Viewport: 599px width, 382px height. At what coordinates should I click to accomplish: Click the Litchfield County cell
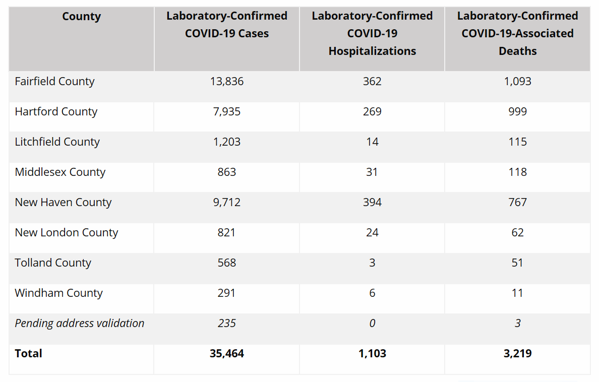coord(57,142)
